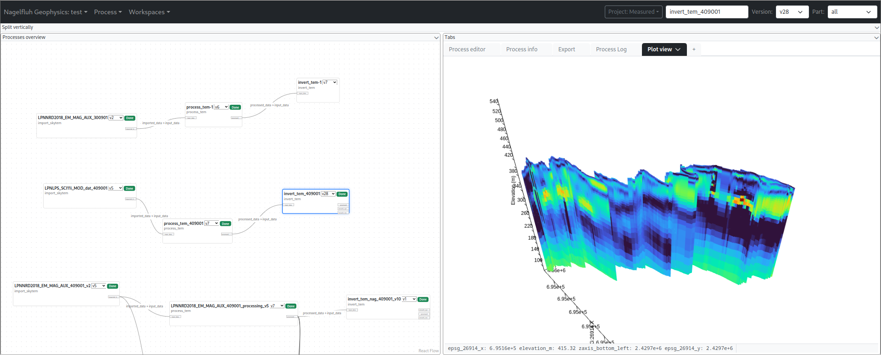Image resolution: width=881 pixels, height=355 pixels.
Task: Open invert_tem_nag_409001_v10 version dropdown
Action: pos(409,299)
